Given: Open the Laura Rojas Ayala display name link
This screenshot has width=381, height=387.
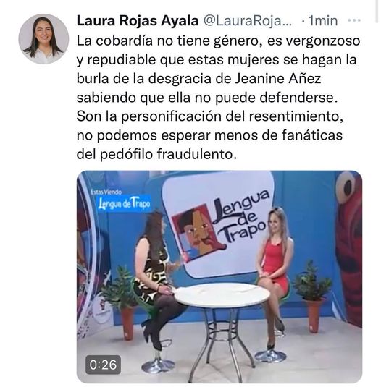Looking at the screenshot, I should click(138, 20).
